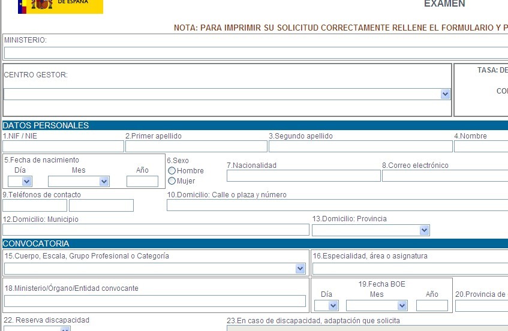Focus the Ministerio/Órgano/Entidad convocante field
This screenshot has width=508, height=331.
tap(155, 301)
